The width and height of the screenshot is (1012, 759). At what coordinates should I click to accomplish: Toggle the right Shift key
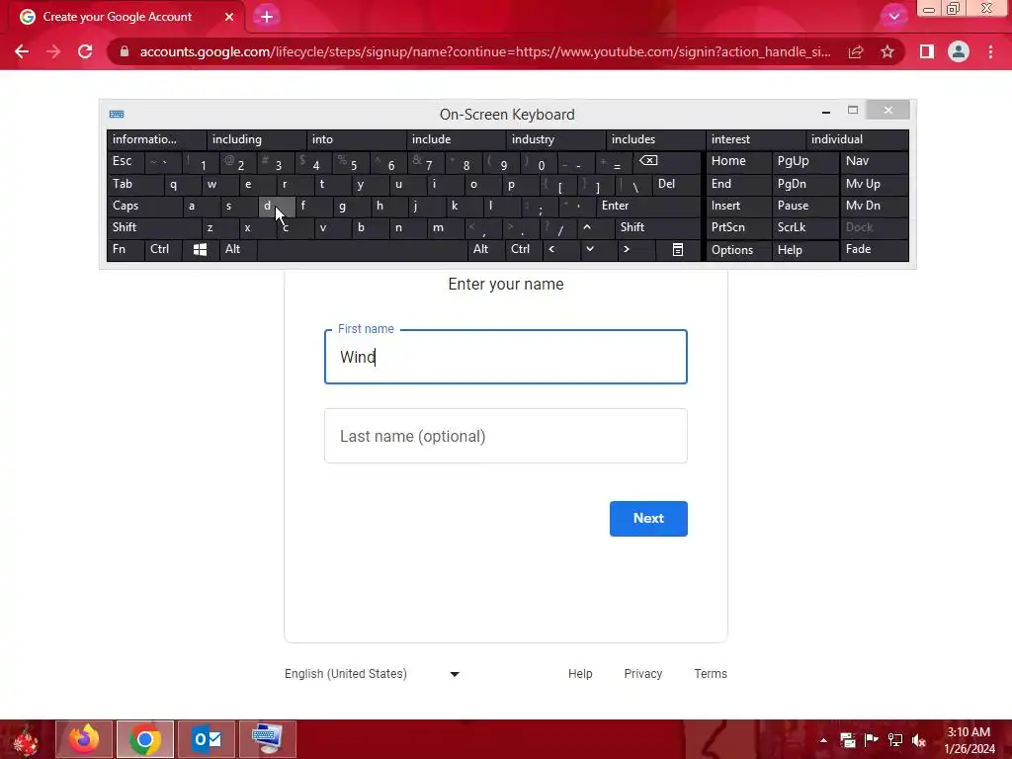(x=657, y=227)
